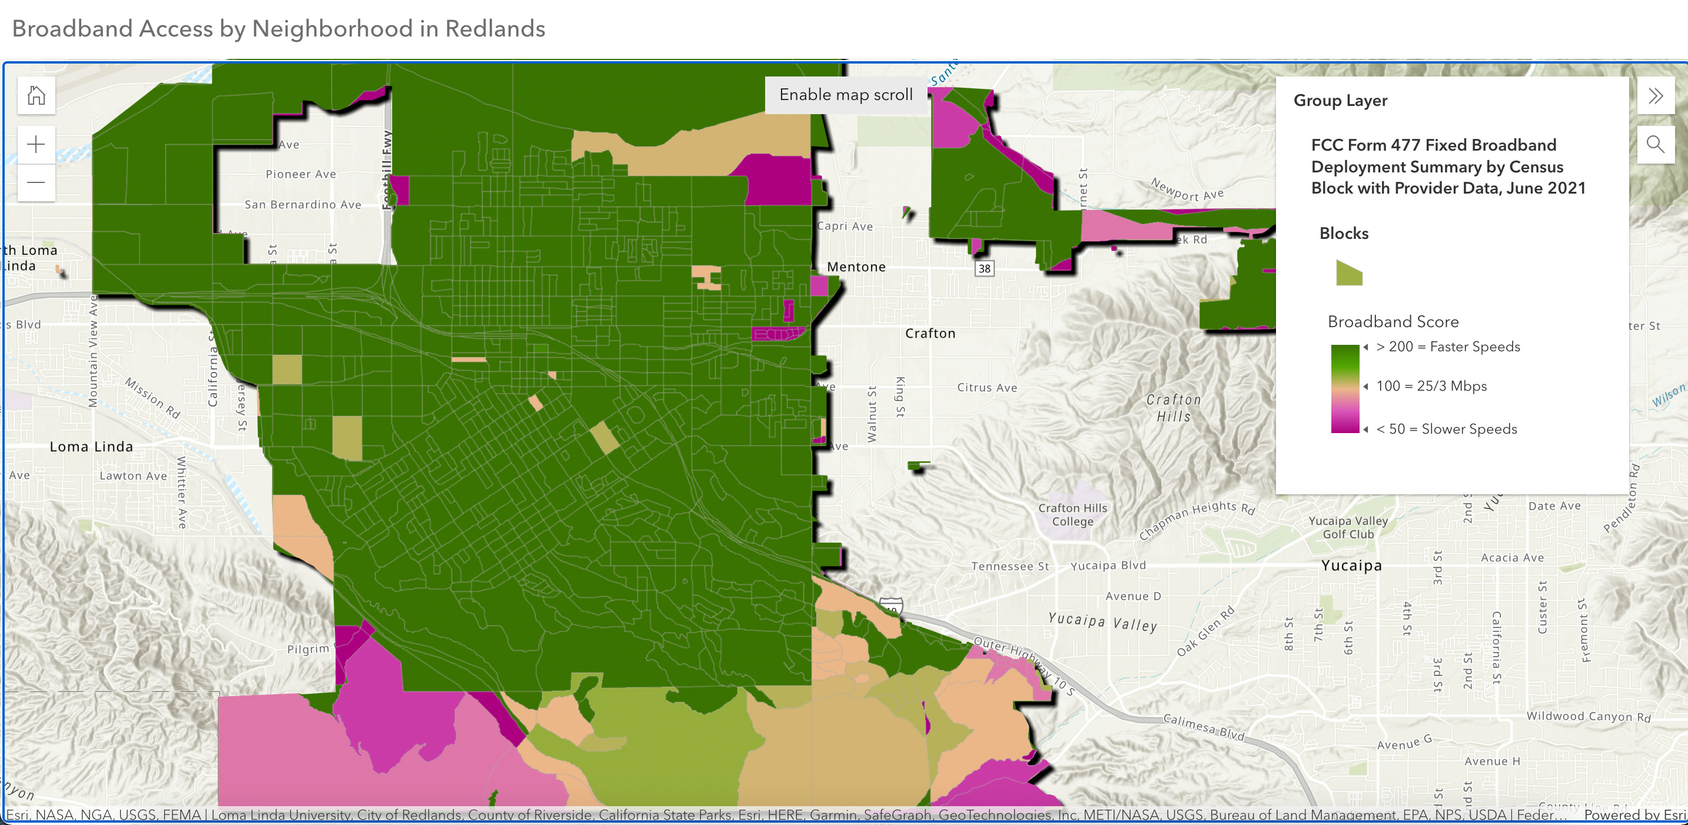Click the Enable map scroll button

845,95
